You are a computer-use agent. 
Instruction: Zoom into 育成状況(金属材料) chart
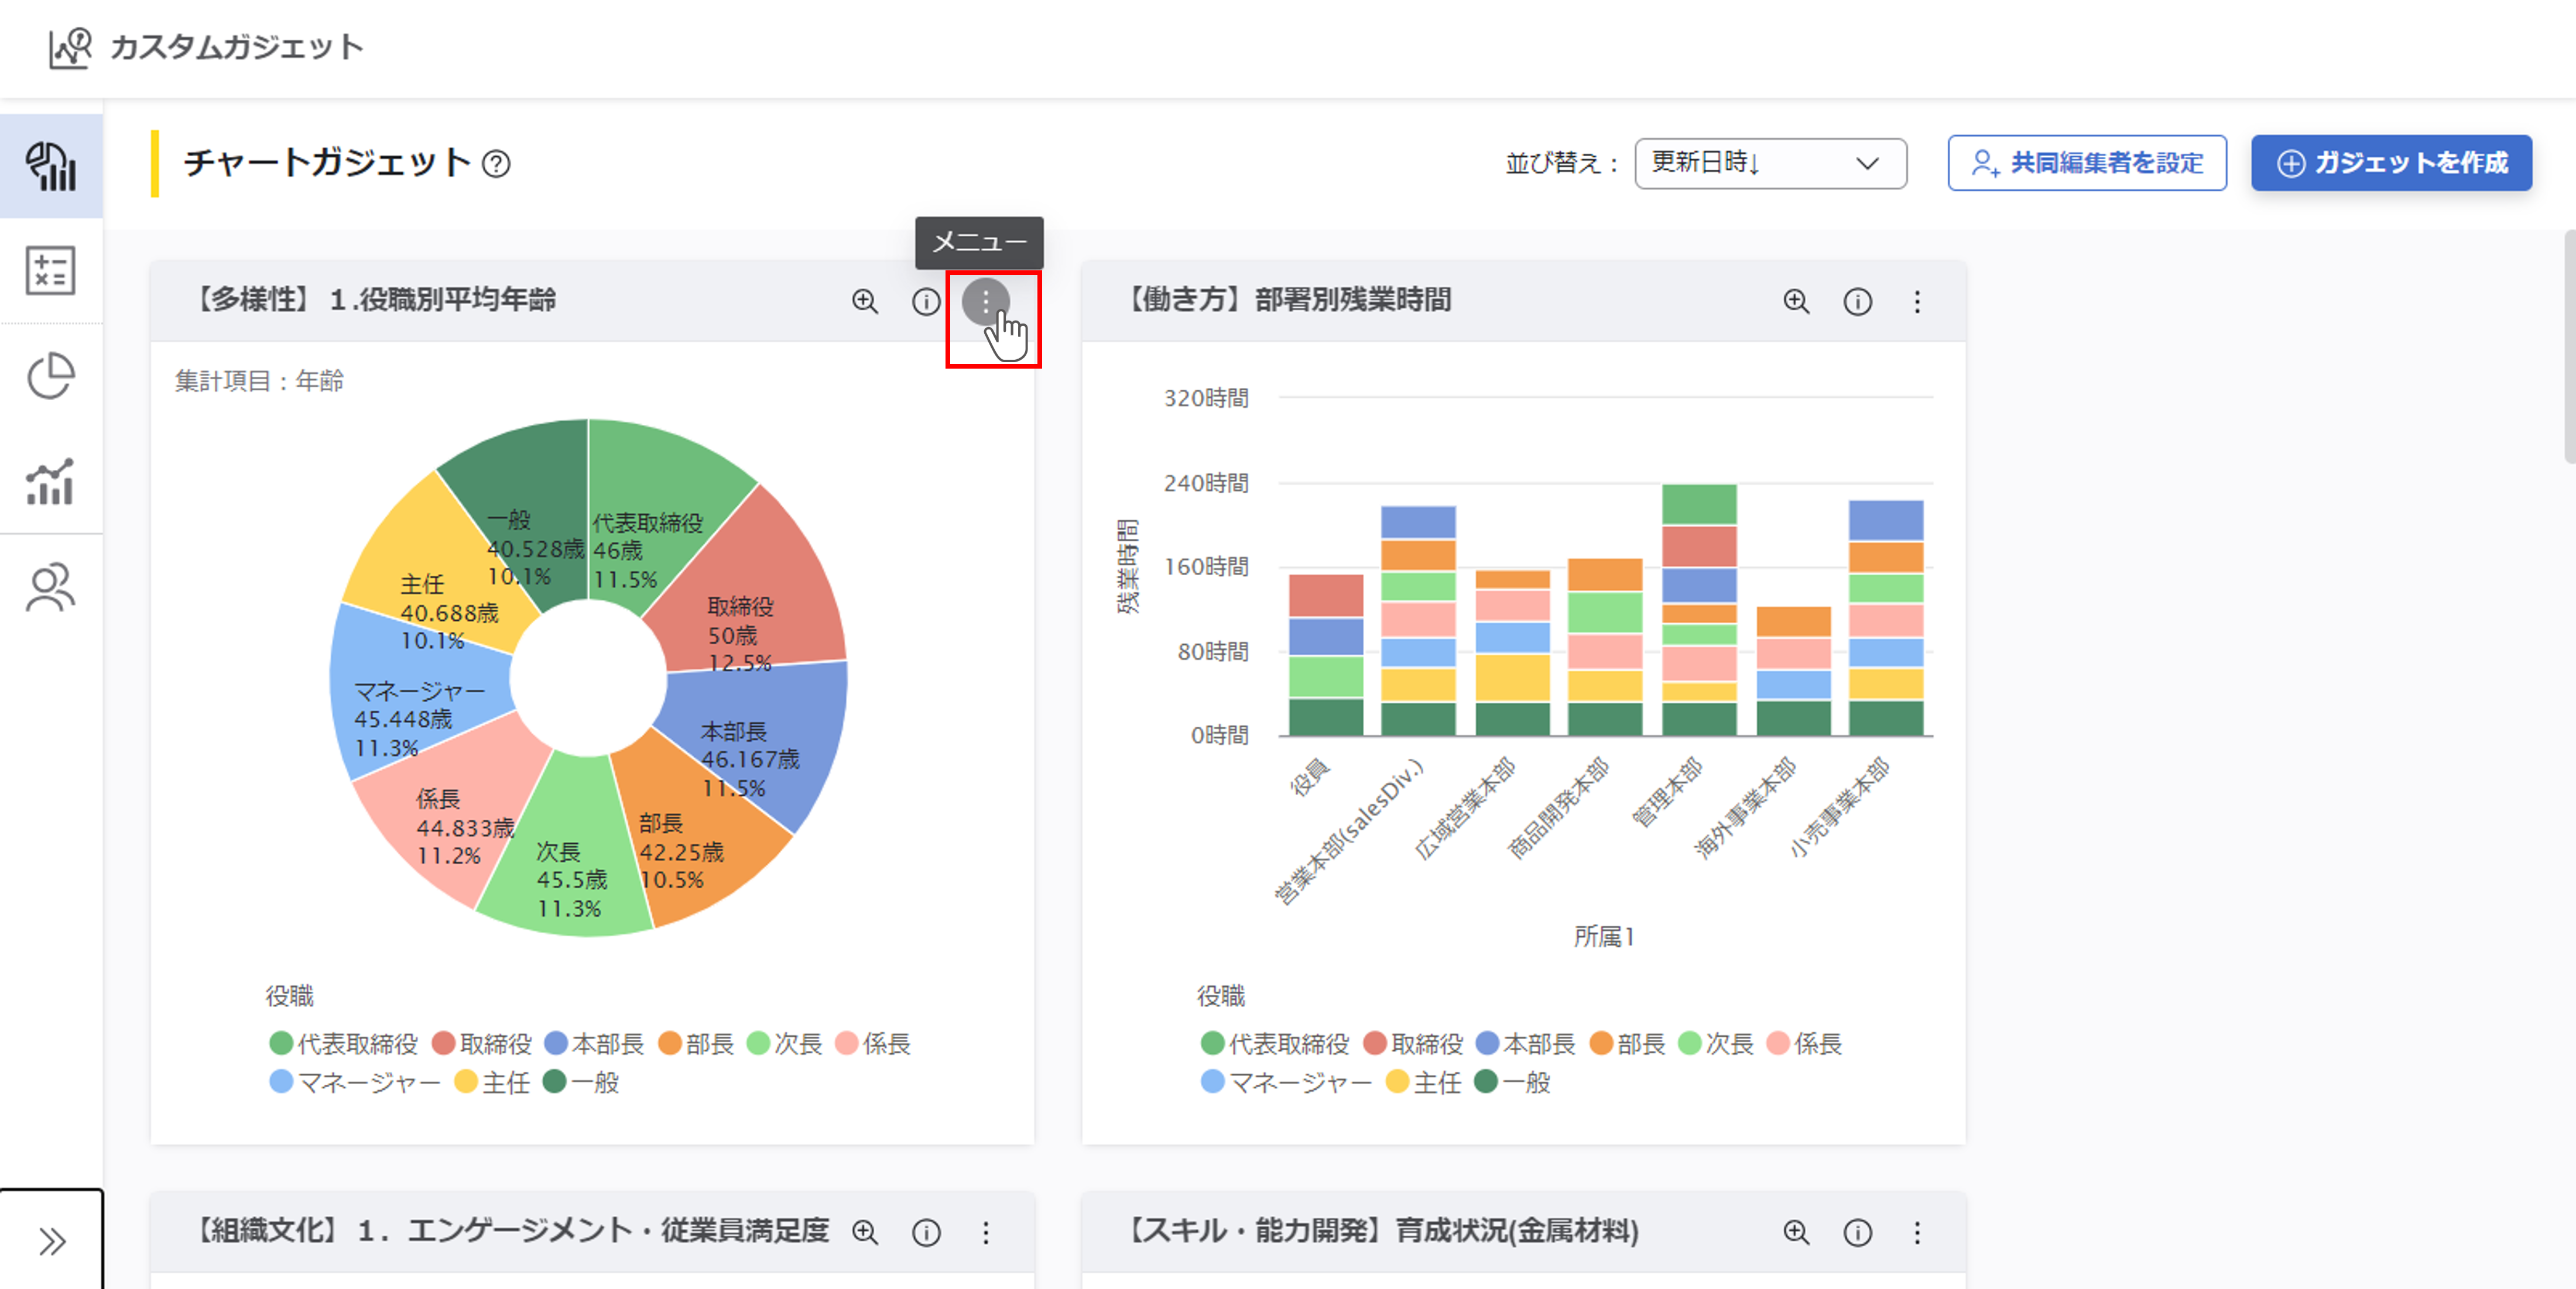(1796, 1232)
